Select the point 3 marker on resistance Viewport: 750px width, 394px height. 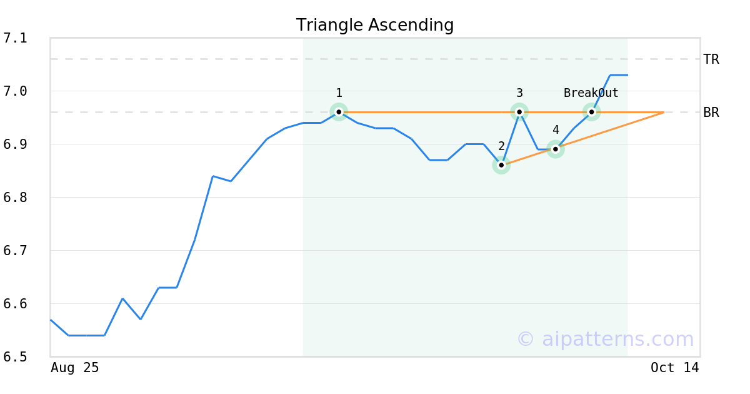coord(519,113)
